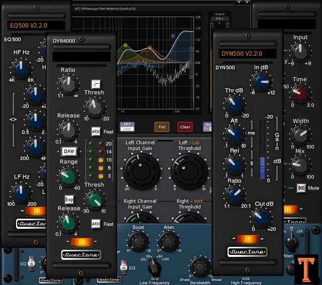Viewport: 322px width, 285px height.
Task: Click the Boost knob on blue EQ
Action: coord(138,241)
